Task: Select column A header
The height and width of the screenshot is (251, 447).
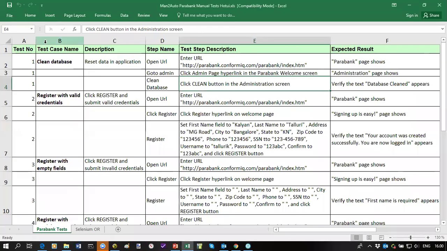Action: pyautogui.click(x=24, y=41)
